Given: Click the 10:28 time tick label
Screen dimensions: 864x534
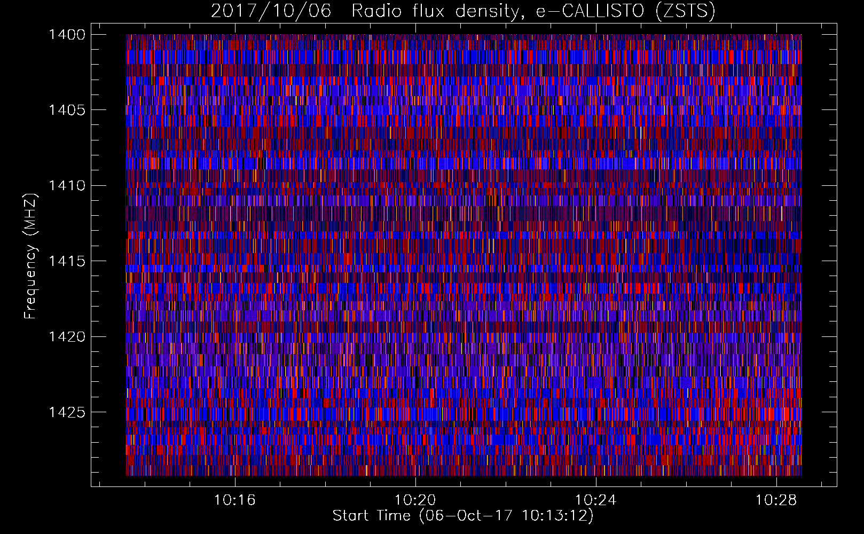Looking at the screenshot, I should [776, 500].
